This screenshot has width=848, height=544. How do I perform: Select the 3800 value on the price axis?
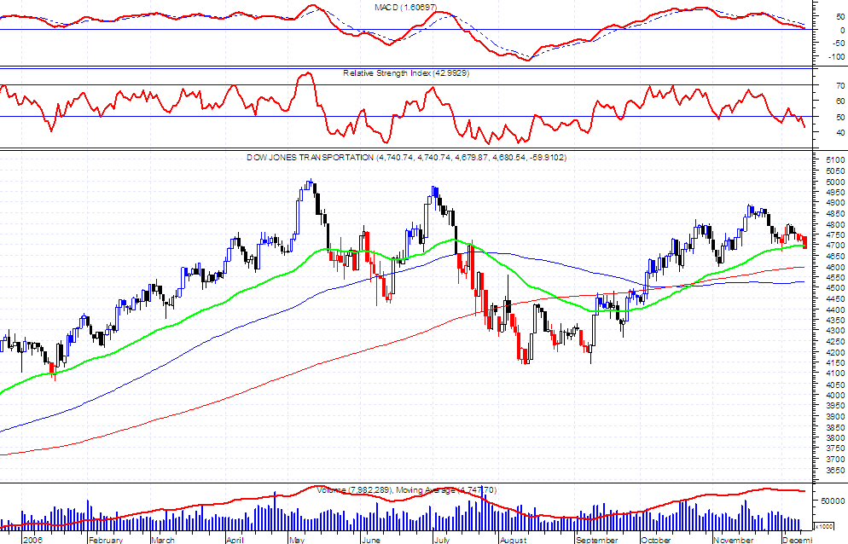point(835,438)
